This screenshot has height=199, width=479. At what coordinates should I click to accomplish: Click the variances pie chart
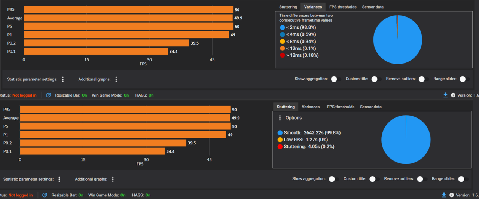click(398, 40)
